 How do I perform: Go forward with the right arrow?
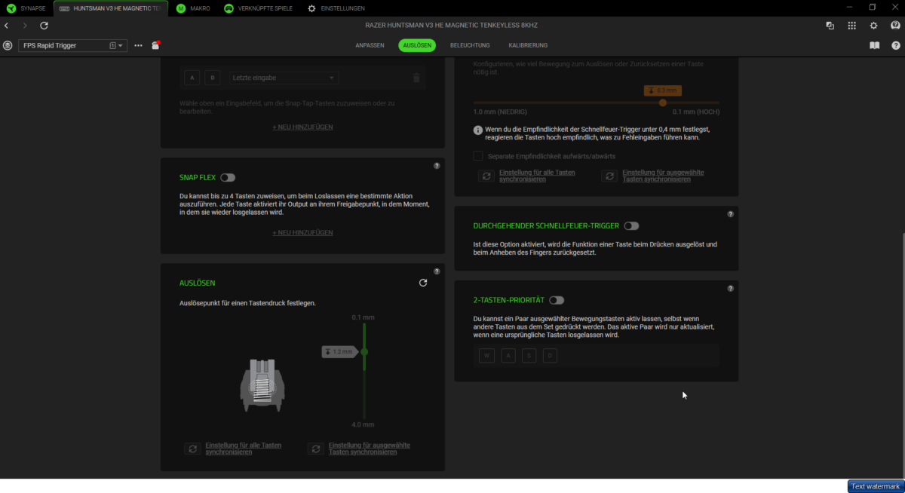25,26
